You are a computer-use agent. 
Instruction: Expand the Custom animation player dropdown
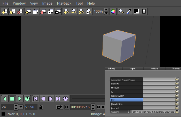pos(120,112)
